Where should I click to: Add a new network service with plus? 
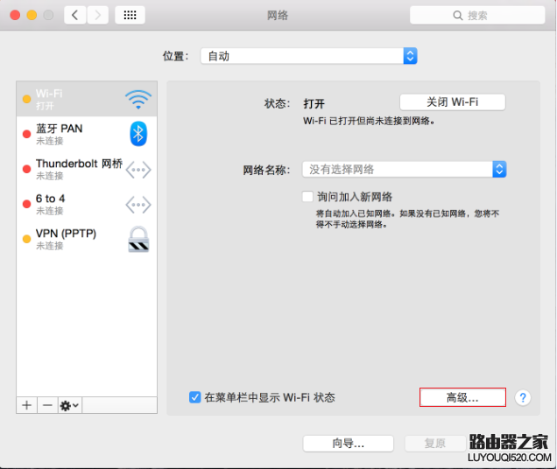pyautogui.click(x=26, y=405)
